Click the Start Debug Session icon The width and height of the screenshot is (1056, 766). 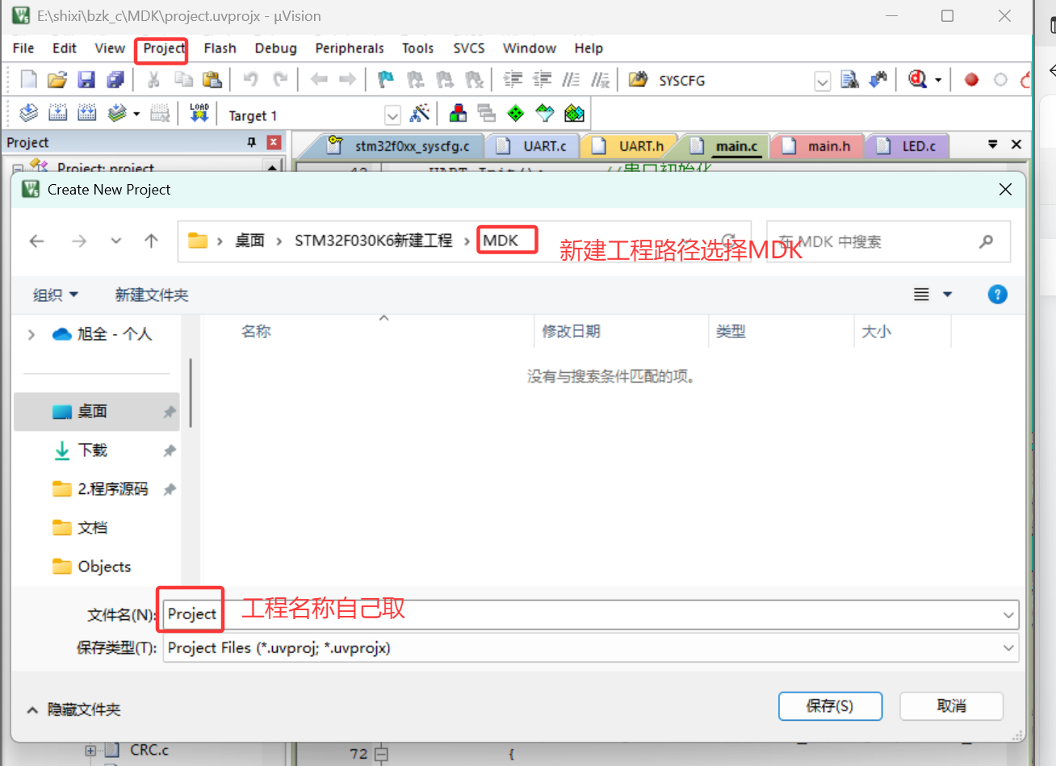[918, 79]
